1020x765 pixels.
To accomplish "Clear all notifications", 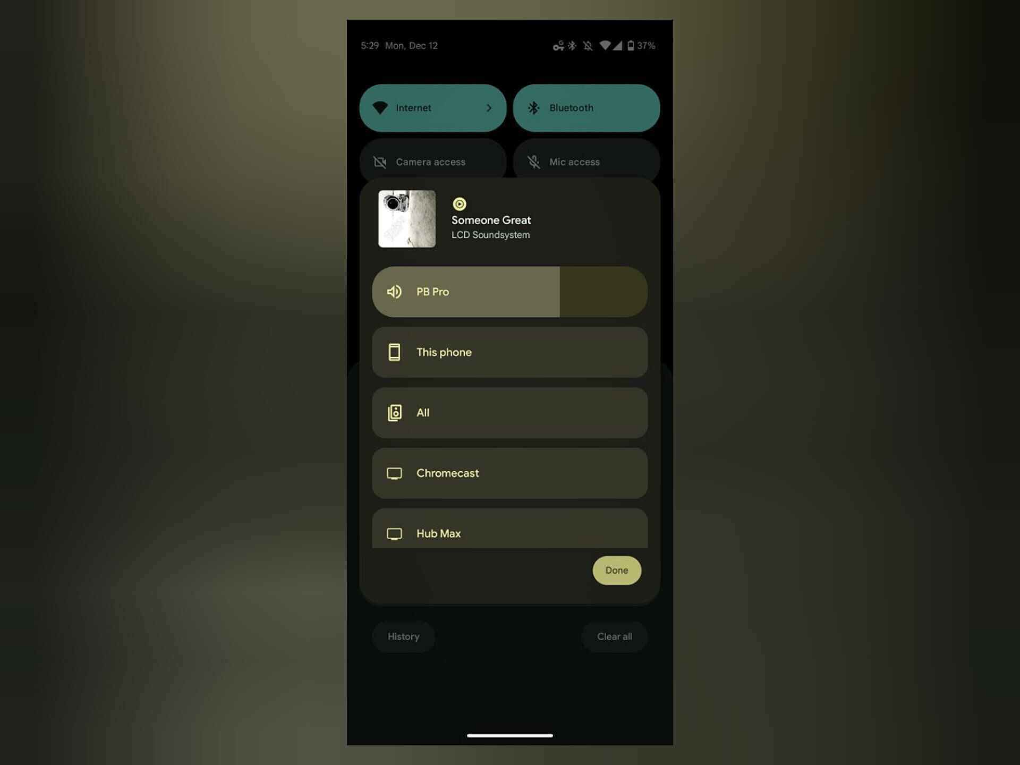I will 615,635.
